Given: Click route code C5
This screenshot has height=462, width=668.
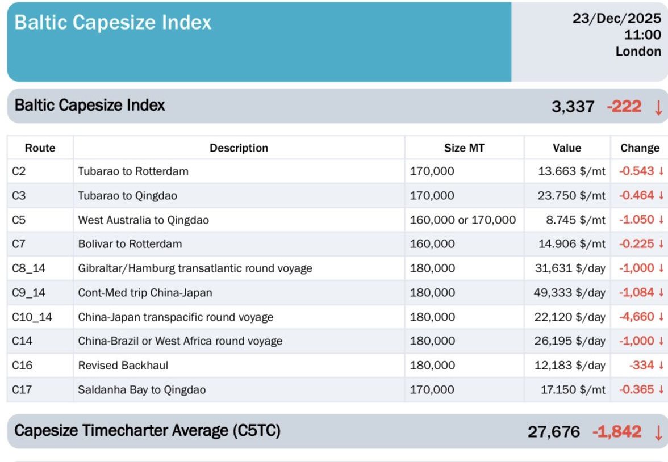Looking at the screenshot, I should tap(19, 220).
